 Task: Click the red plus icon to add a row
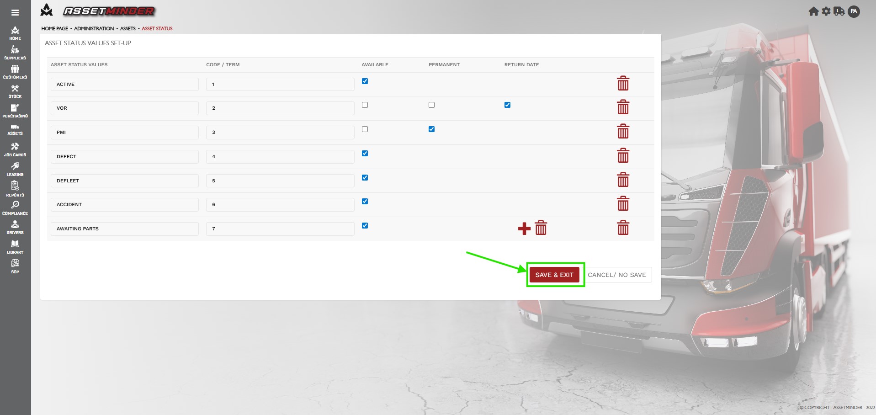(524, 228)
